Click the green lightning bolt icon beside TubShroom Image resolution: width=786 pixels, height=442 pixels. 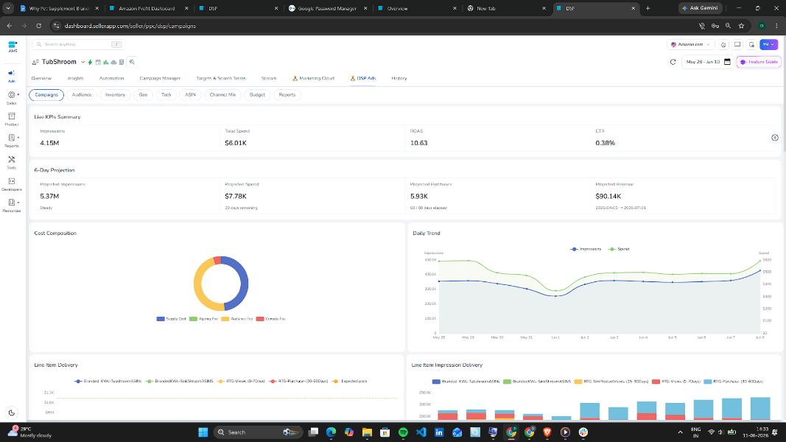pos(90,62)
